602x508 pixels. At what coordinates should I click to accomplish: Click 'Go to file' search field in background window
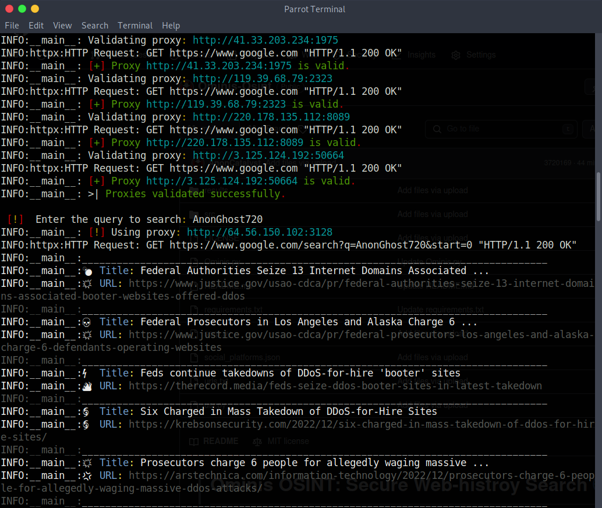click(501, 129)
